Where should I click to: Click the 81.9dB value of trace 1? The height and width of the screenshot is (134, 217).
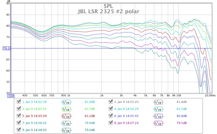[90, 102]
